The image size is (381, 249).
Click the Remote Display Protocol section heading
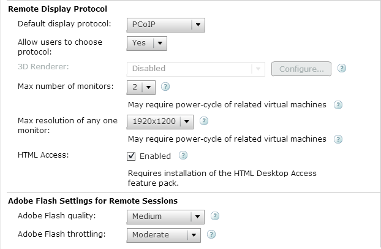coord(57,9)
